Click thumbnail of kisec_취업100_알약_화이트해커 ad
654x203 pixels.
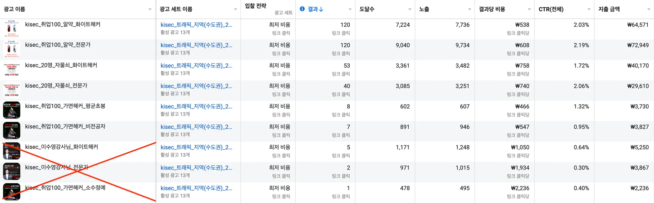click(x=11, y=29)
